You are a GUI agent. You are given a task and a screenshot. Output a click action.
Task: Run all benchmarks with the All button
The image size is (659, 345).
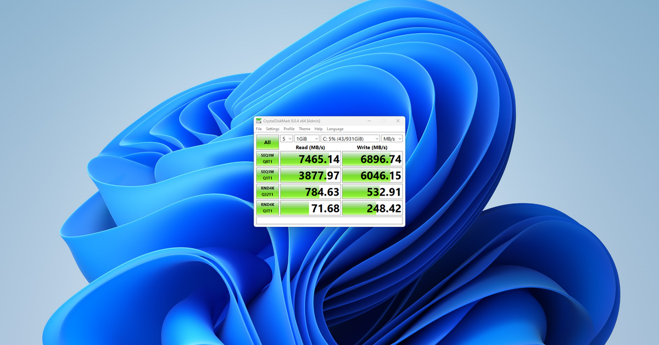pos(267,142)
